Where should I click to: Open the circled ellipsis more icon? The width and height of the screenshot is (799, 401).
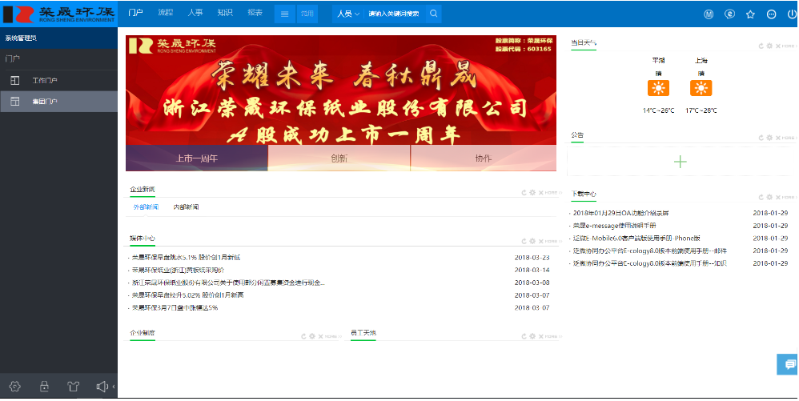tap(771, 14)
